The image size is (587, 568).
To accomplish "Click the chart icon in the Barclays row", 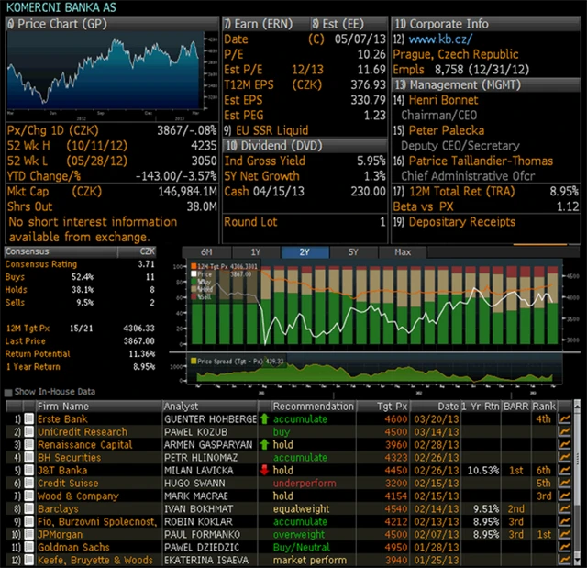I will (565, 508).
